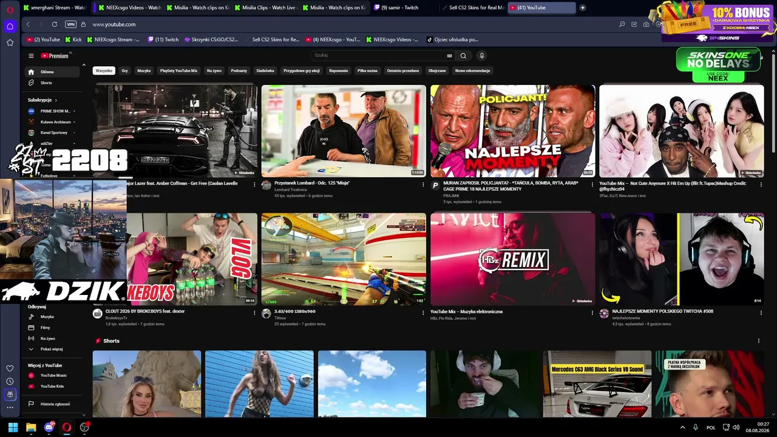Image resolution: width=777 pixels, height=437 pixels.
Task: Open File Explorer from the taskbar
Action: coord(31,427)
